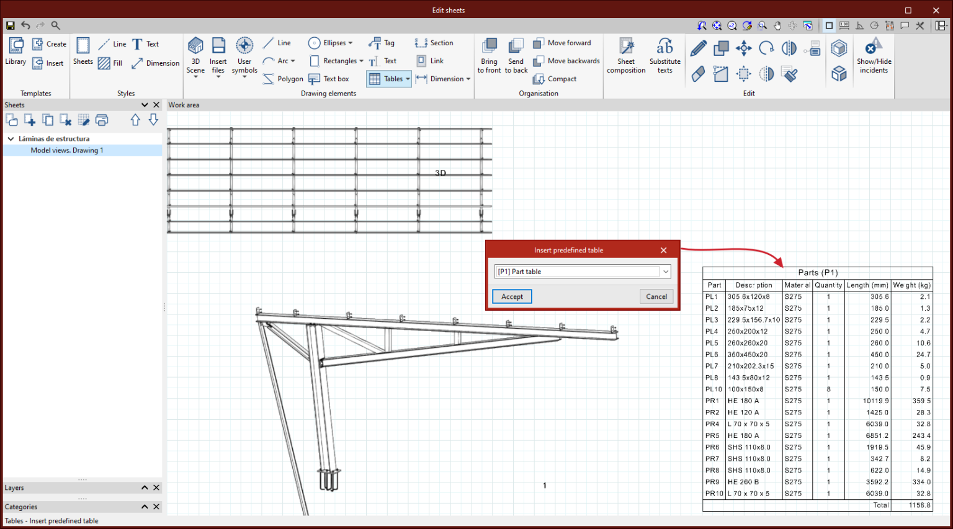Click Substitute texts

pyautogui.click(x=664, y=55)
